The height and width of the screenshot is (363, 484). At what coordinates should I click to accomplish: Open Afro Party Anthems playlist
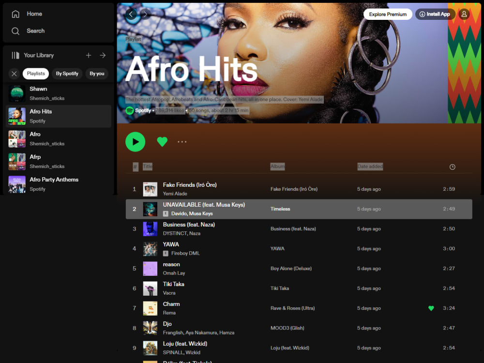(x=59, y=184)
